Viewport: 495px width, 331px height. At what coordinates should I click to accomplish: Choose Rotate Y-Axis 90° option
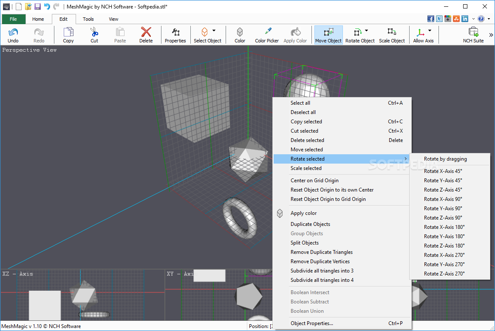point(450,209)
